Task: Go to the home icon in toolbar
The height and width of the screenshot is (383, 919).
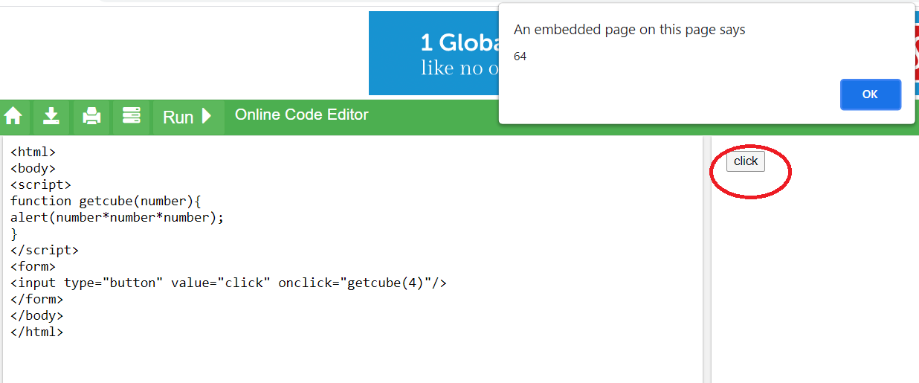Action: tap(13, 117)
